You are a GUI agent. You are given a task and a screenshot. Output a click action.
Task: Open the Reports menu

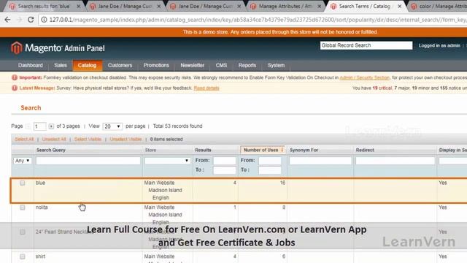pyautogui.click(x=247, y=65)
